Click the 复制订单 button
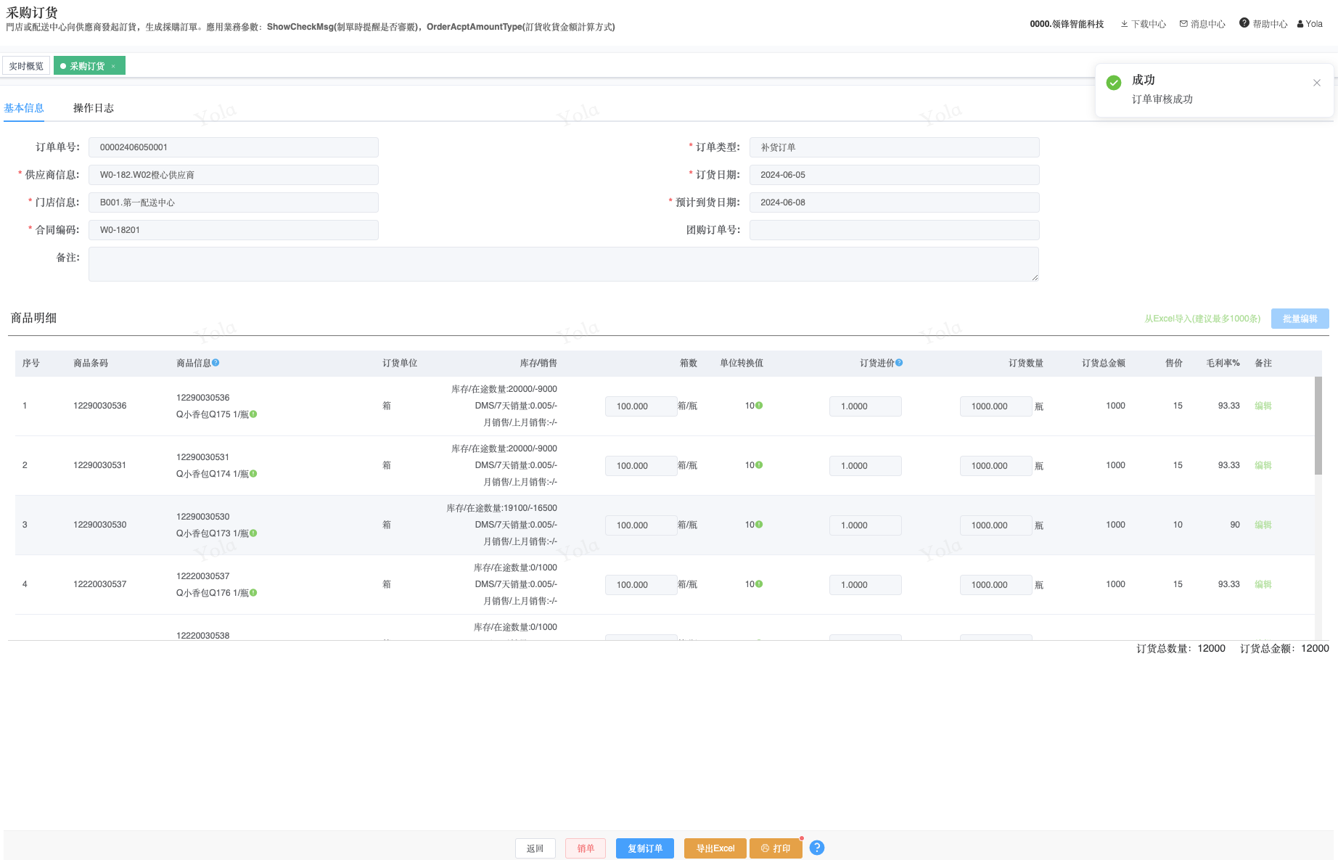 (x=644, y=848)
